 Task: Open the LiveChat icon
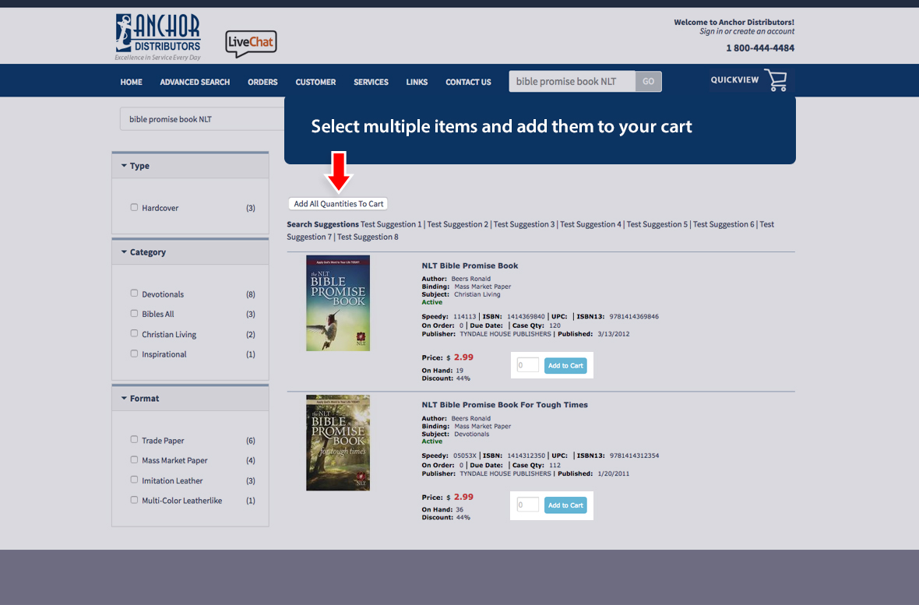(x=251, y=44)
